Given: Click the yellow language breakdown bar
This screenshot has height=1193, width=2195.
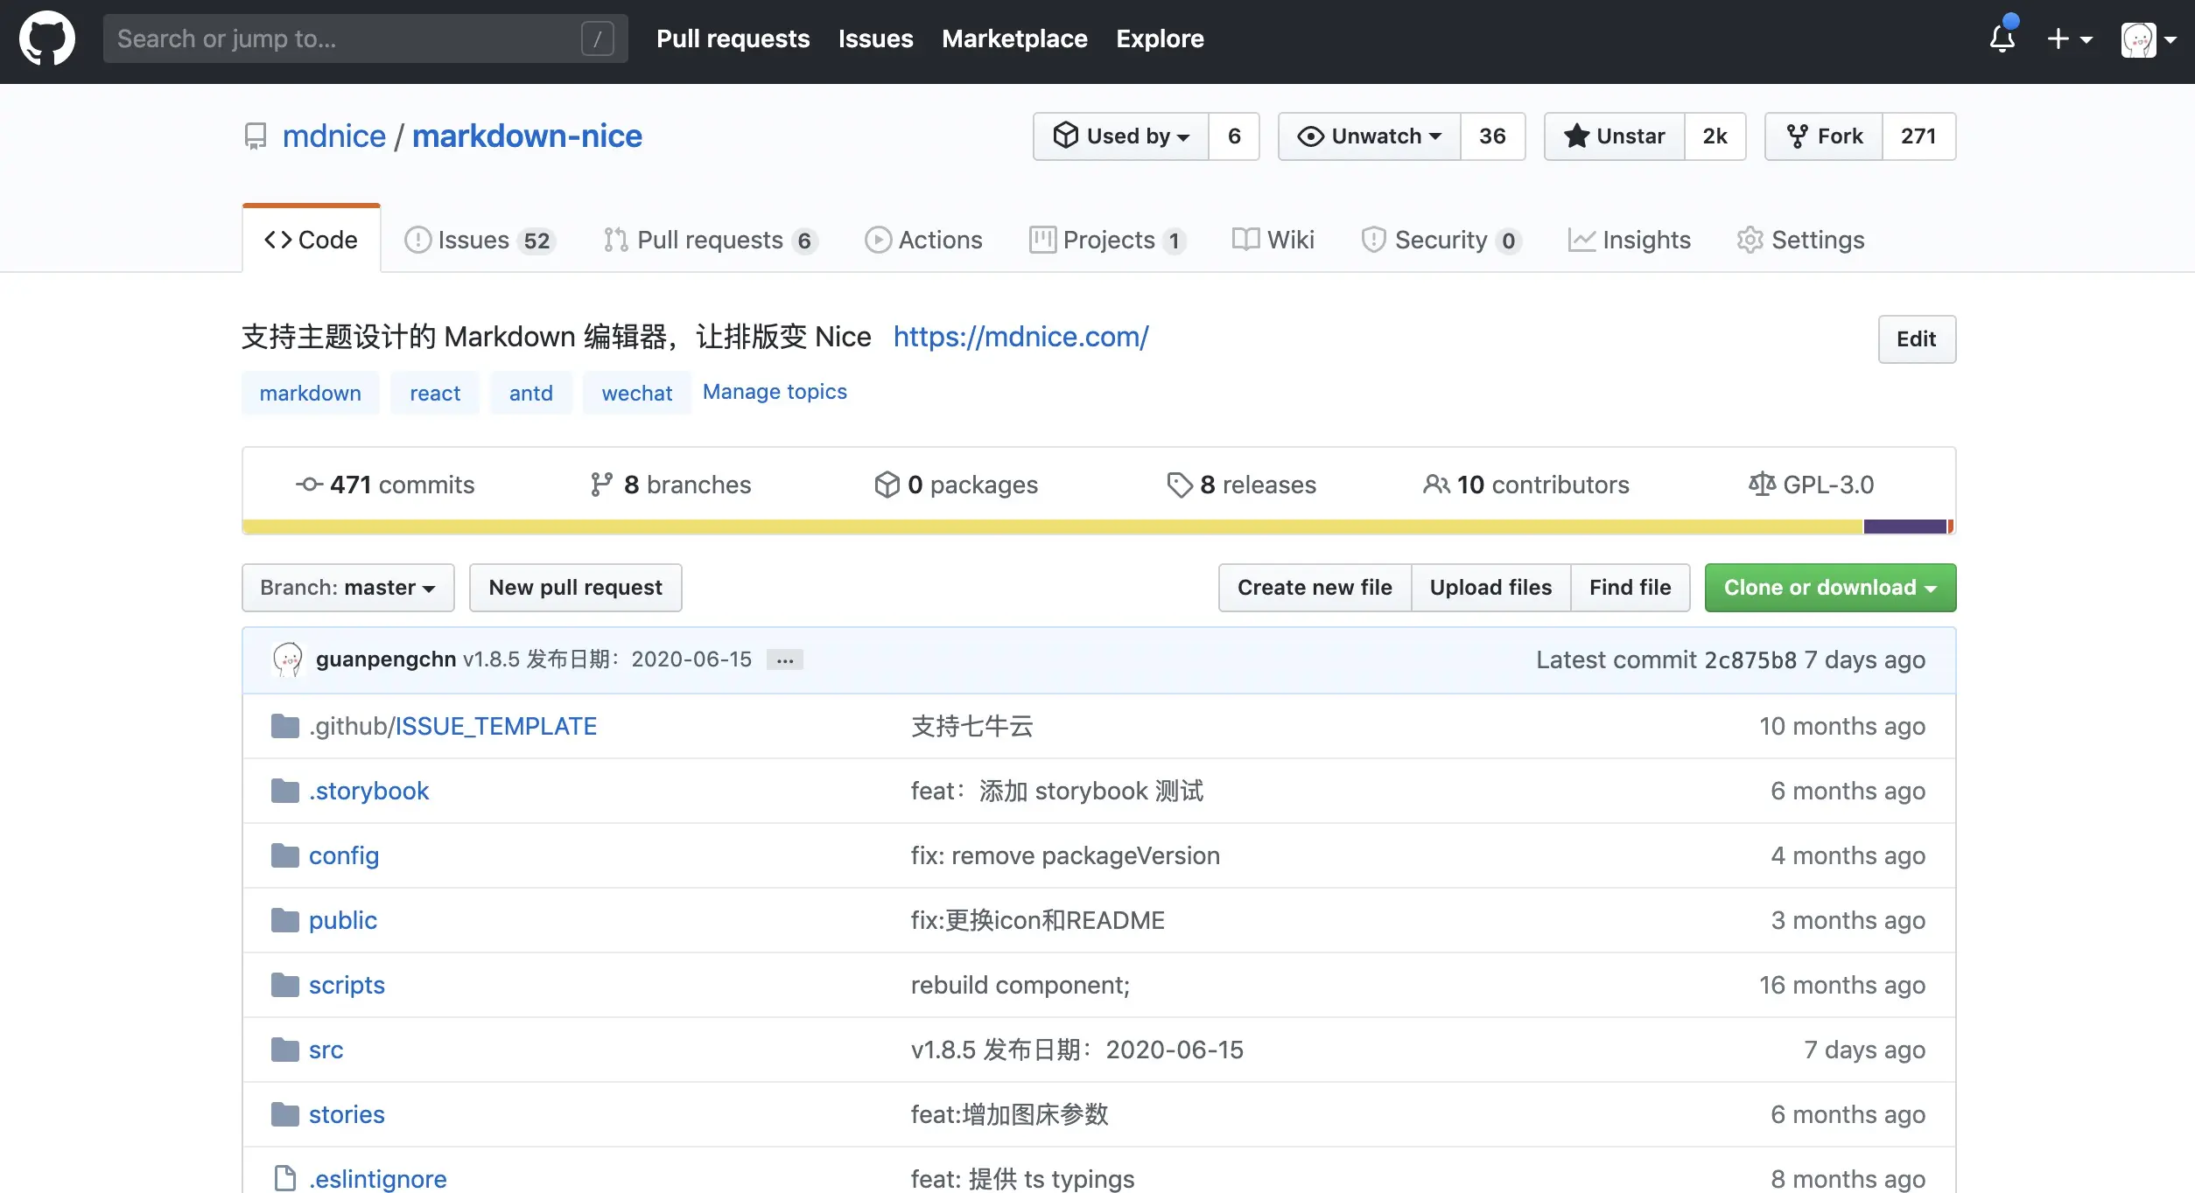Looking at the screenshot, I should (1050, 527).
